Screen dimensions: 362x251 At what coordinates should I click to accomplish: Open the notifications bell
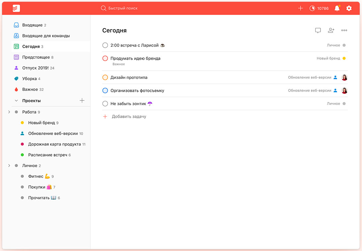click(337, 8)
